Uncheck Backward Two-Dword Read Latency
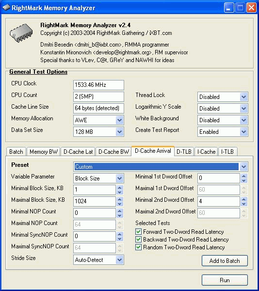The width and height of the screenshot is (259, 291). (138, 240)
